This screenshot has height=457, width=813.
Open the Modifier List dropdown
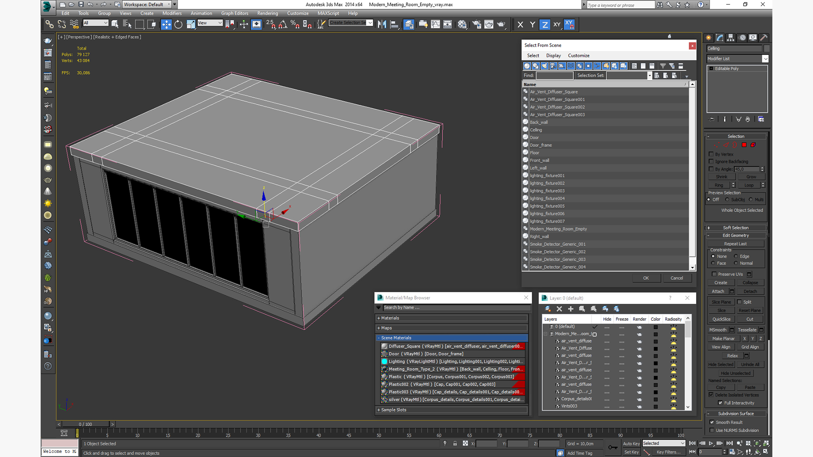coord(765,59)
